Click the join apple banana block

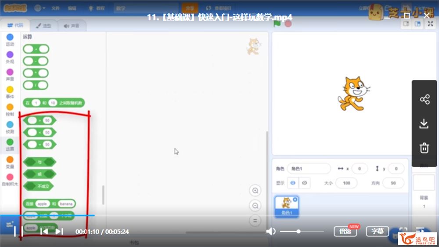tap(49, 204)
